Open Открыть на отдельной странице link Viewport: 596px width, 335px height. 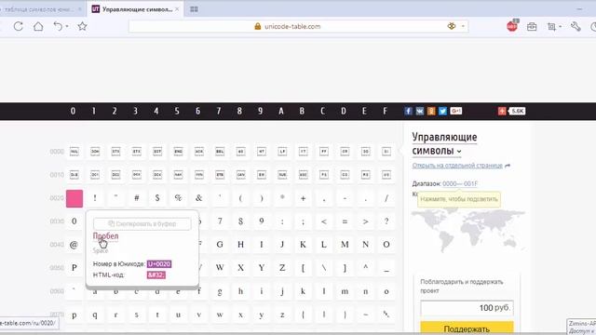[457, 166]
